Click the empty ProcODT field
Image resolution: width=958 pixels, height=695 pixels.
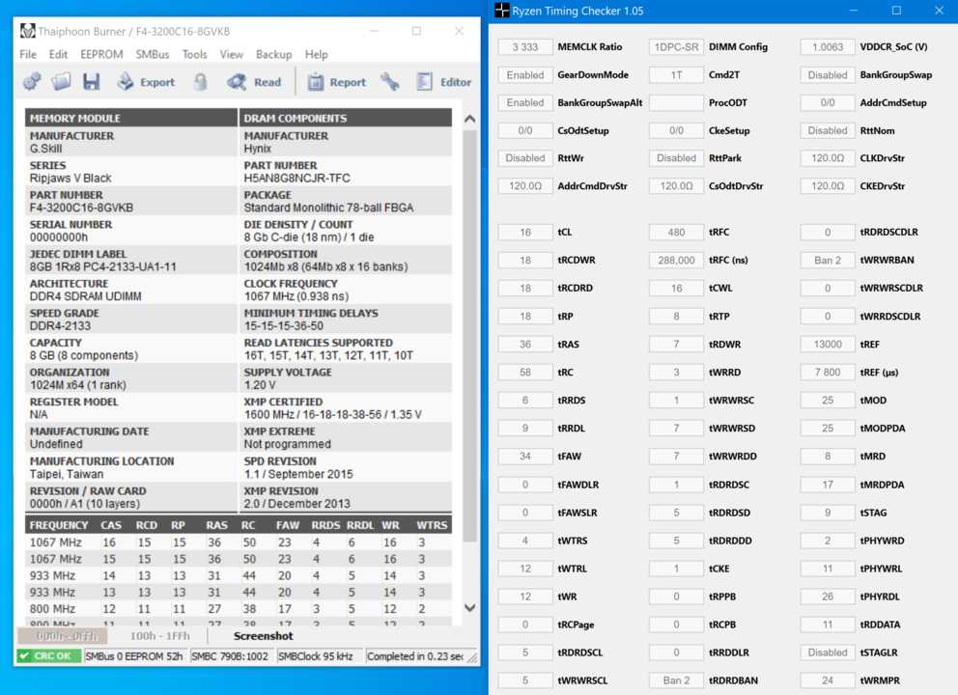676,102
